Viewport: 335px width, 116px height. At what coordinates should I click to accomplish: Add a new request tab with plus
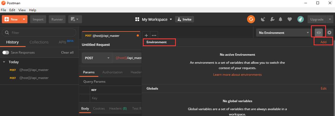pyautogui.click(x=146, y=35)
